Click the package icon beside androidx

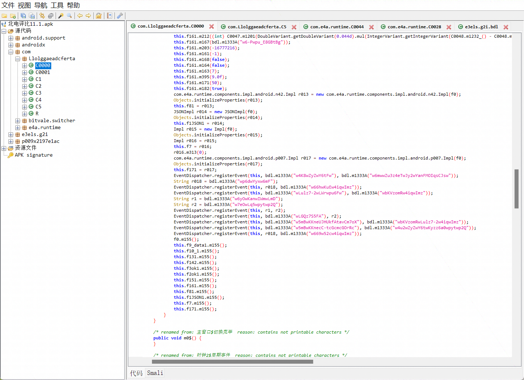point(17,45)
